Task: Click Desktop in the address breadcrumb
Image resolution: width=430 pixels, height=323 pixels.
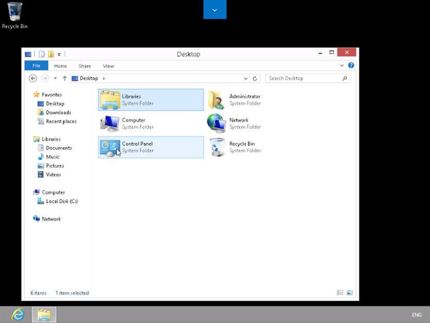Action: pos(89,78)
